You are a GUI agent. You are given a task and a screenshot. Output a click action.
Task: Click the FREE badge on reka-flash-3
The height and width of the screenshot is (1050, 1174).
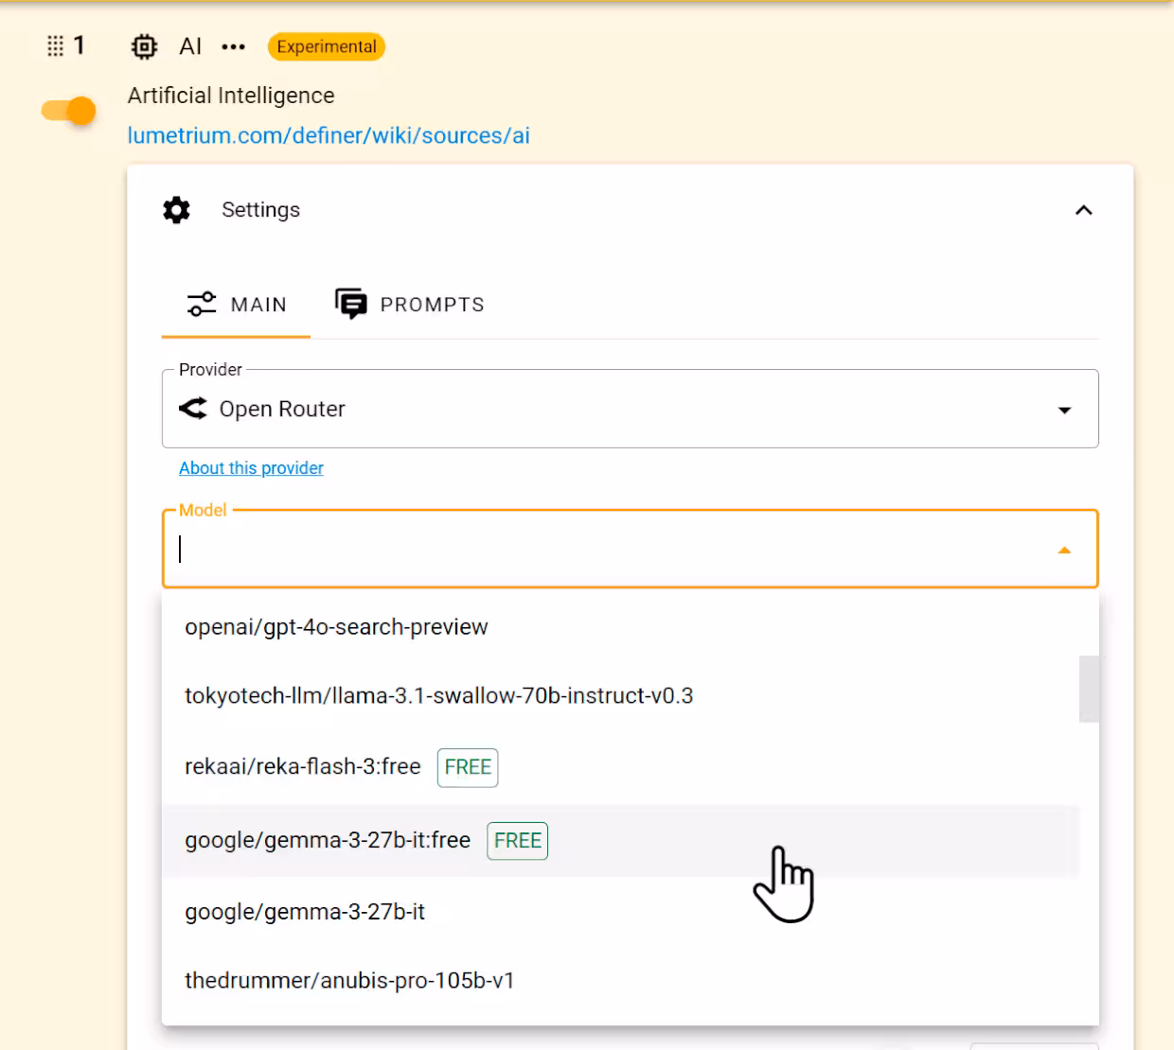(x=468, y=767)
